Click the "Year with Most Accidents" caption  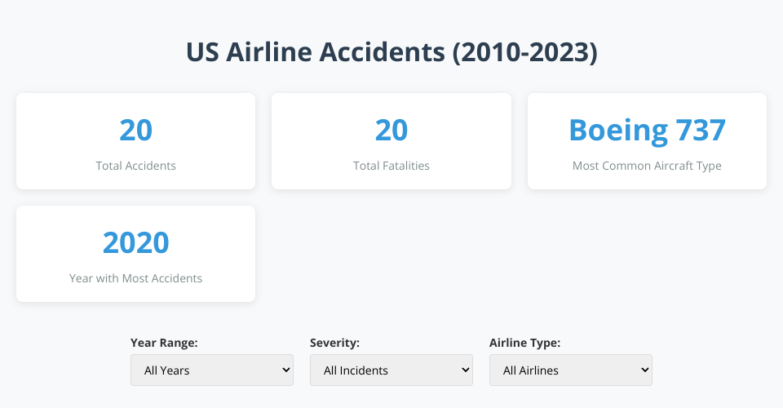(135, 278)
